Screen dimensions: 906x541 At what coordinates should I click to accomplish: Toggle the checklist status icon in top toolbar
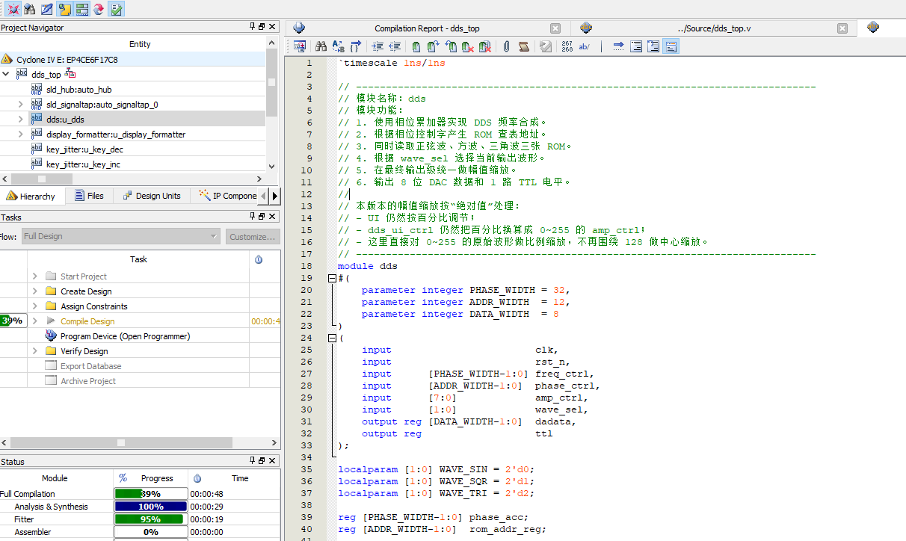coord(117,9)
